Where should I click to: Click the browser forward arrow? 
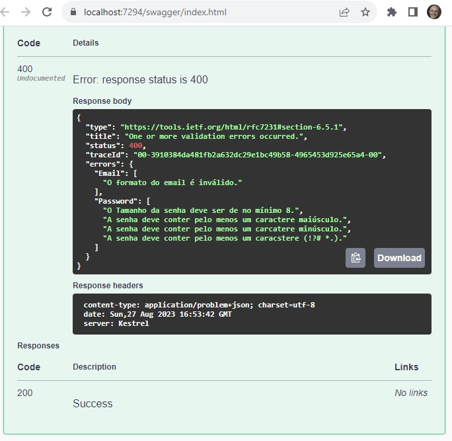click(26, 12)
